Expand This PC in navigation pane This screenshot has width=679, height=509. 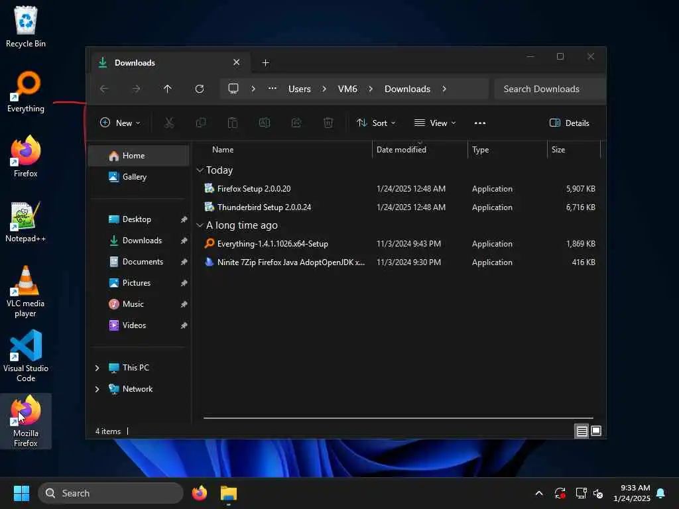97,368
